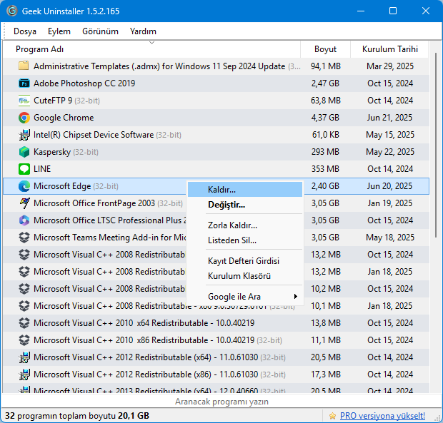This screenshot has width=443, height=423.
Task: Select the LINE program name
Action: coord(42,169)
